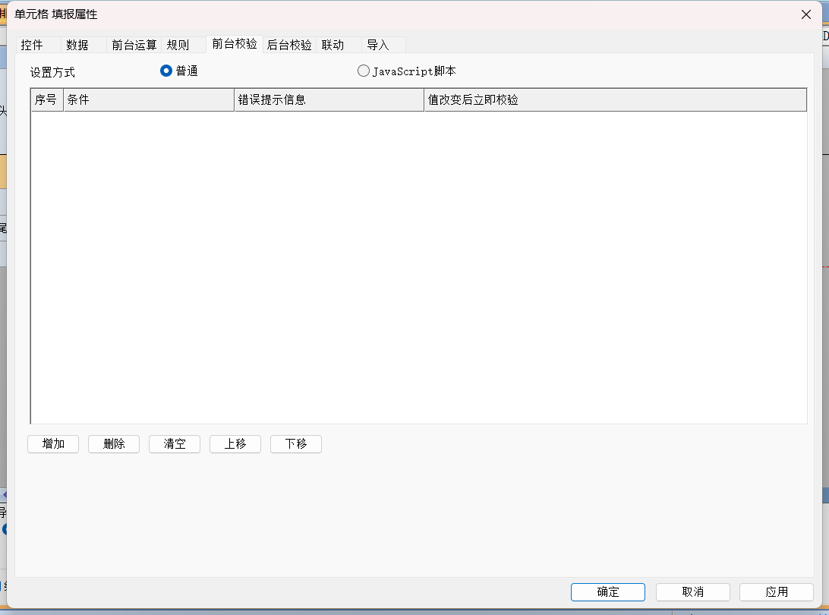Choose the 普通 setting mode
This screenshot has width=829, height=615.
[x=166, y=71]
